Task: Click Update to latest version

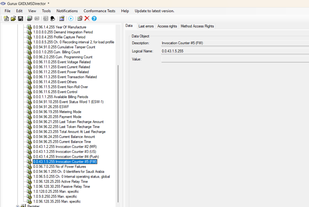Action: coord(154,11)
